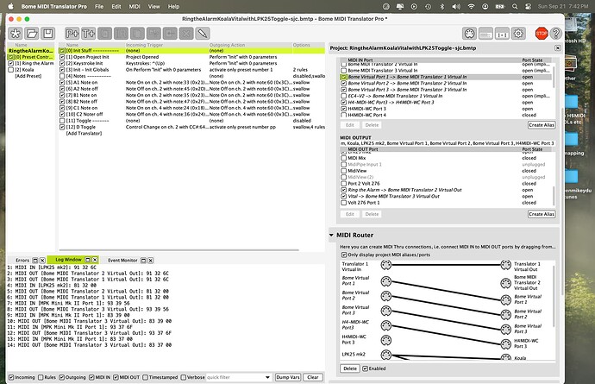This screenshot has width=595, height=384.
Task: Undock the Log Window pane
Action: click(x=88, y=260)
